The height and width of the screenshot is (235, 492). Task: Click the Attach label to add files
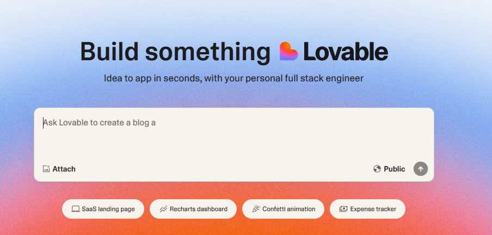point(64,169)
